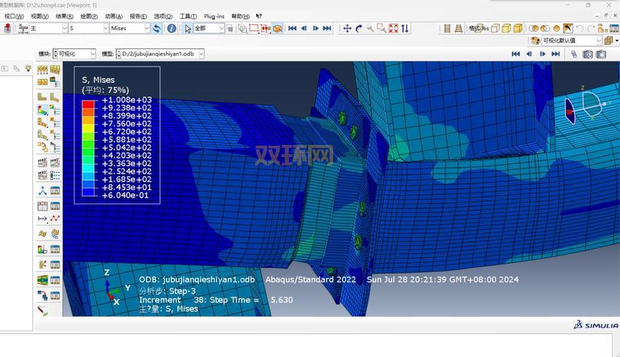Click the refresh field output arrows icon
Viewport: 620px width, 357px height.
pos(157,29)
